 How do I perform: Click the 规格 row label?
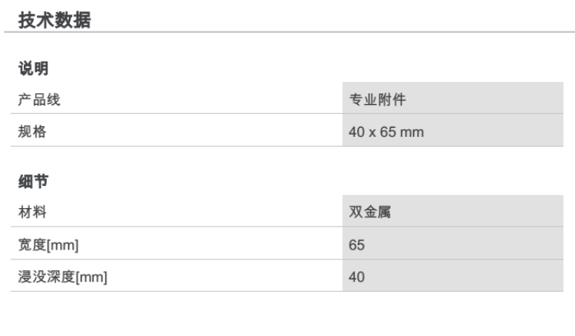coord(32,132)
